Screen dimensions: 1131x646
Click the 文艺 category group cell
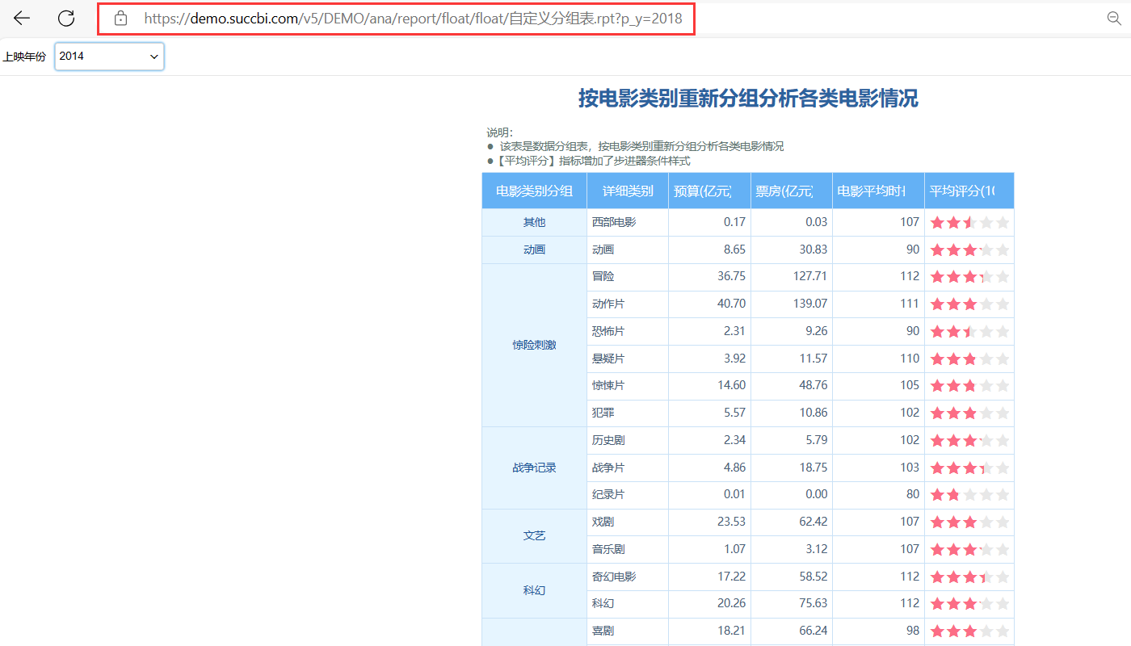[x=534, y=535]
